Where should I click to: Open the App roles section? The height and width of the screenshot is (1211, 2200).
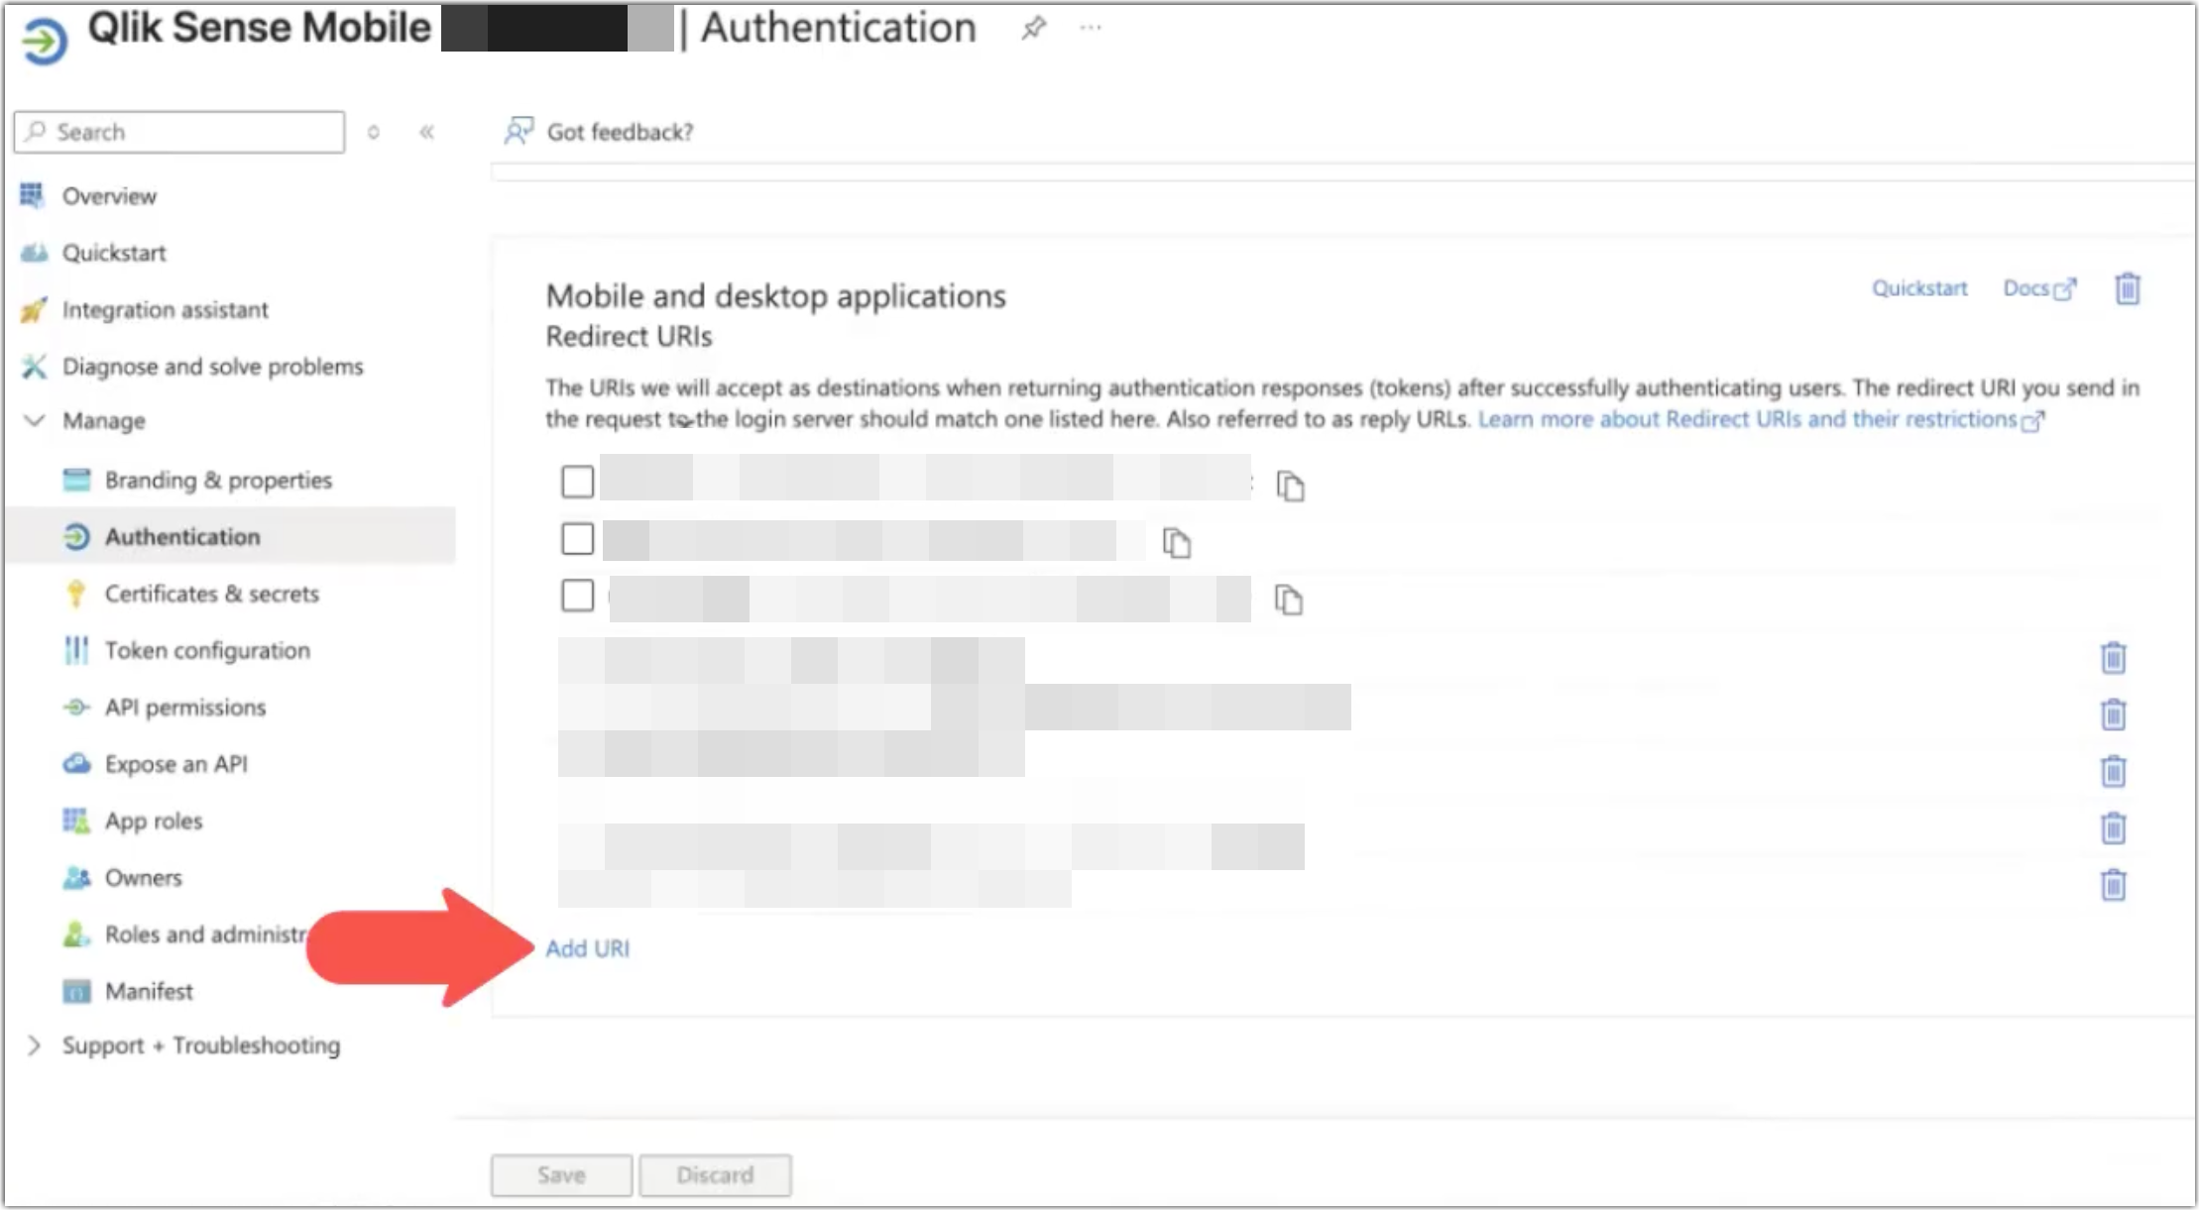(154, 820)
